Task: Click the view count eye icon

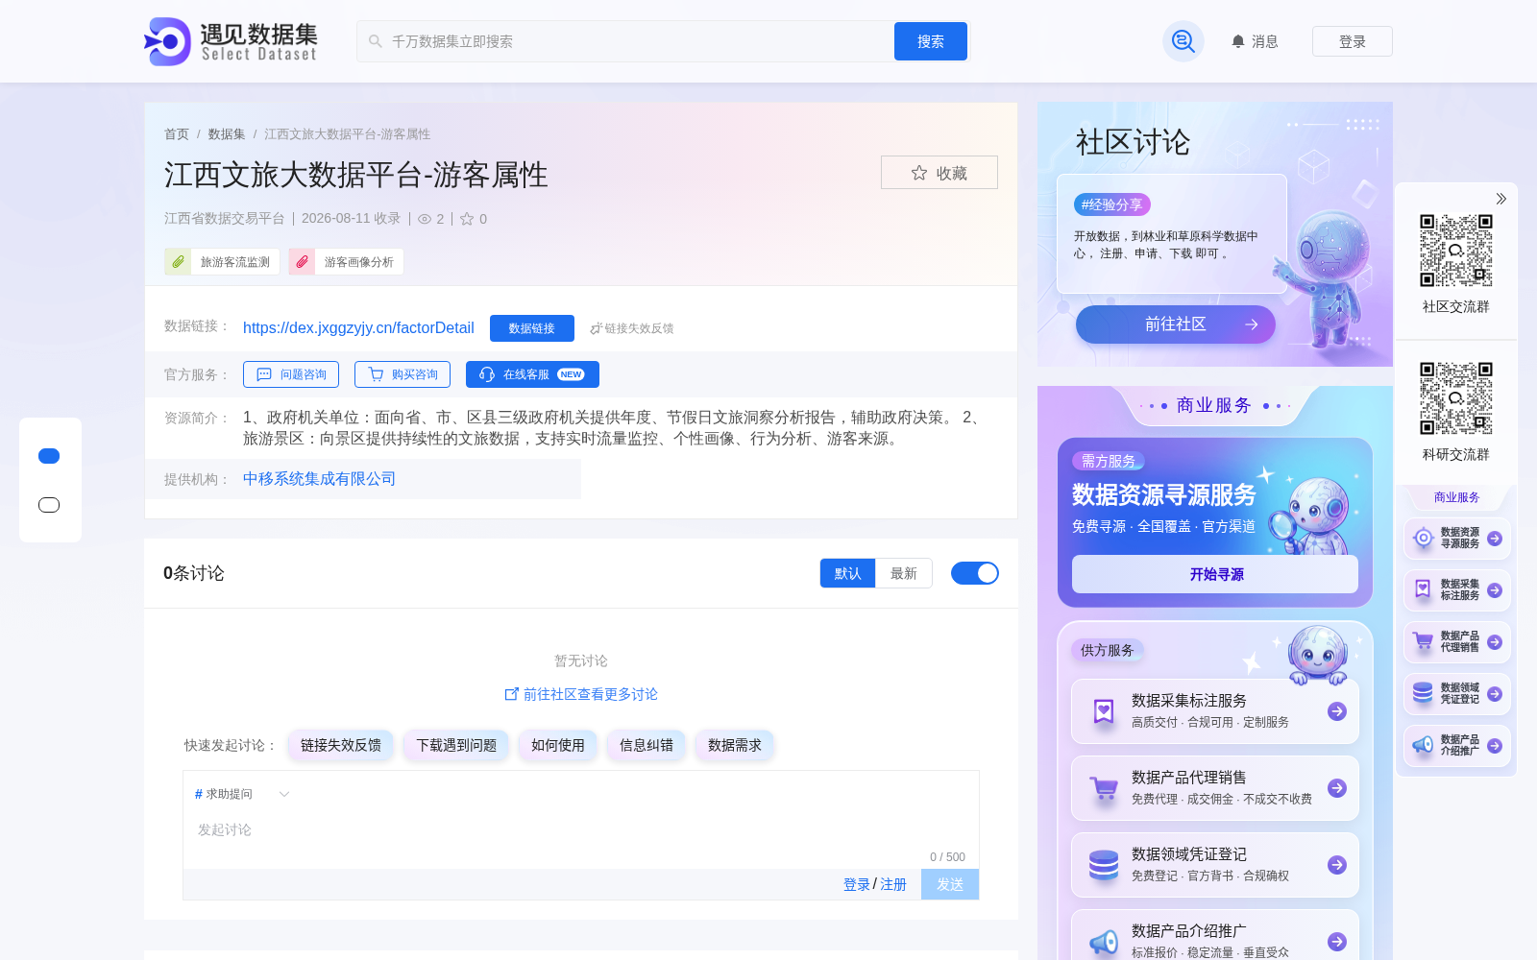Action: pos(425,219)
